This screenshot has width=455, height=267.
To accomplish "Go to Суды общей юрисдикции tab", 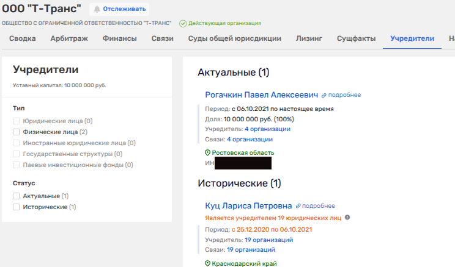I will pyautogui.click(x=227, y=39).
